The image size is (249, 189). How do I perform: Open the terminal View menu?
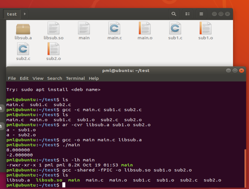tap(38, 78)
